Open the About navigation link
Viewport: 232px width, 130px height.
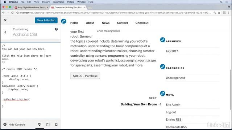[90, 23]
